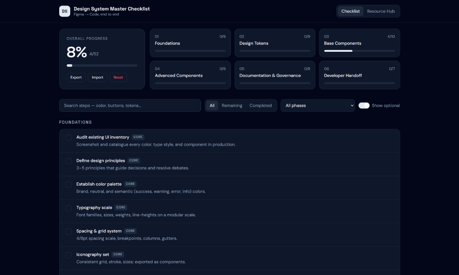Click the Import button

tap(97, 77)
